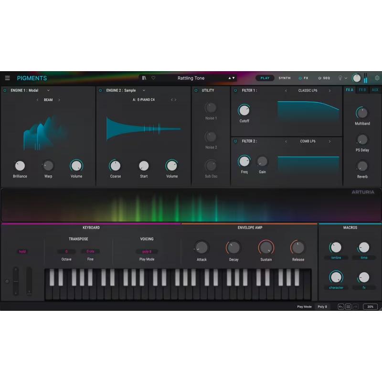Open the settings gear icon
The height and width of the screenshot is (382, 382).
(377, 78)
